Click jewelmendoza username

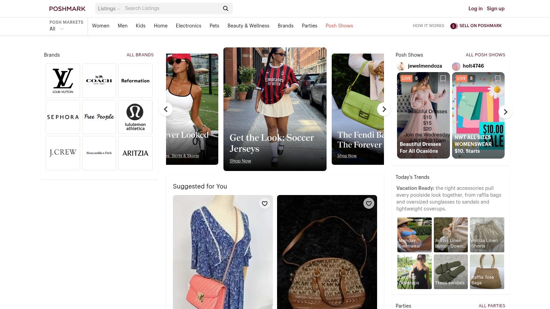point(425,66)
